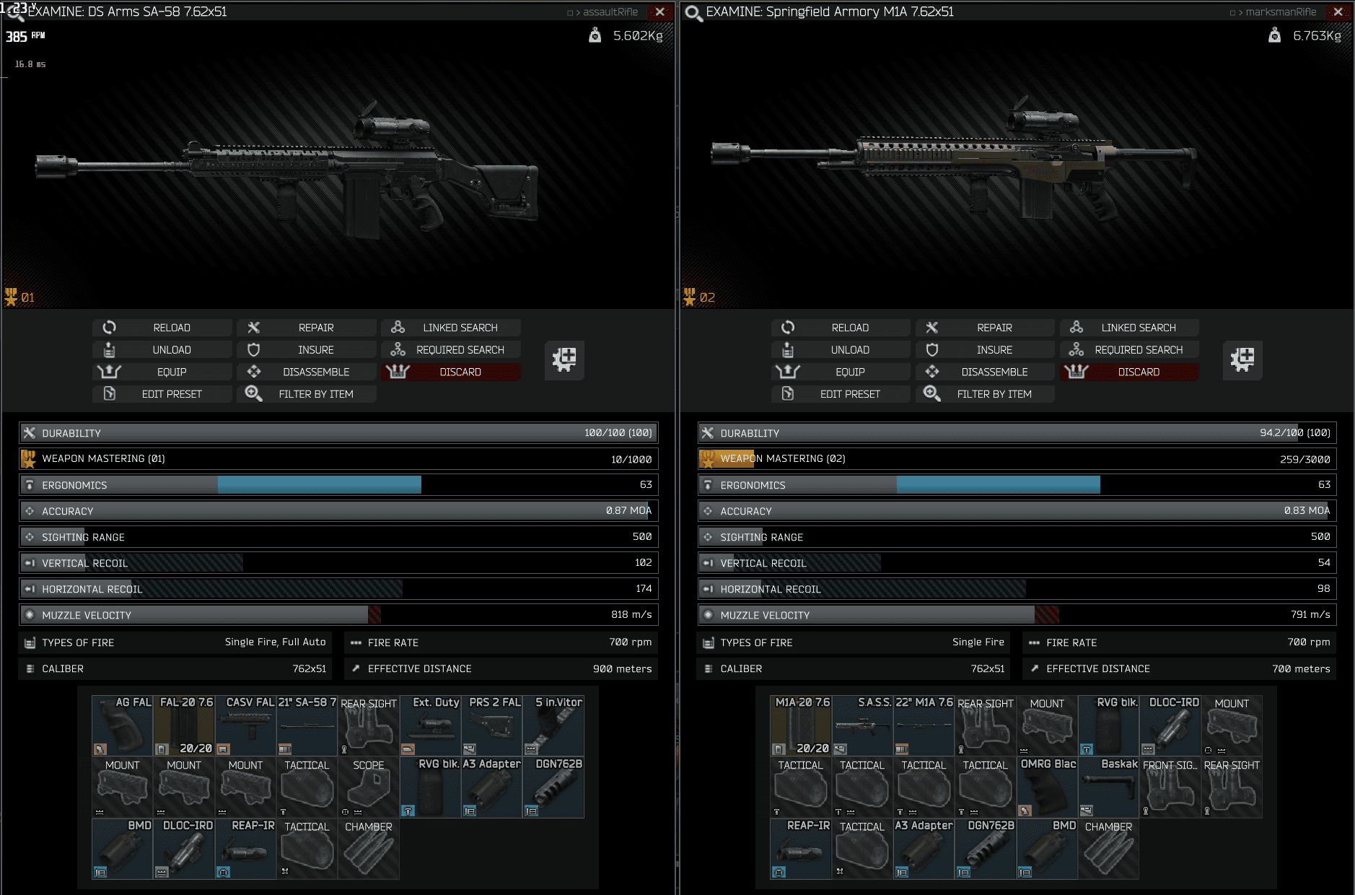Select the SA-58 BMD slot
Screen dimensions: 1355x895
click(x=123, y=849)
